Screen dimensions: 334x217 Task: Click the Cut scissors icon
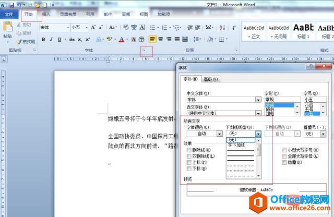coord(19,25)
